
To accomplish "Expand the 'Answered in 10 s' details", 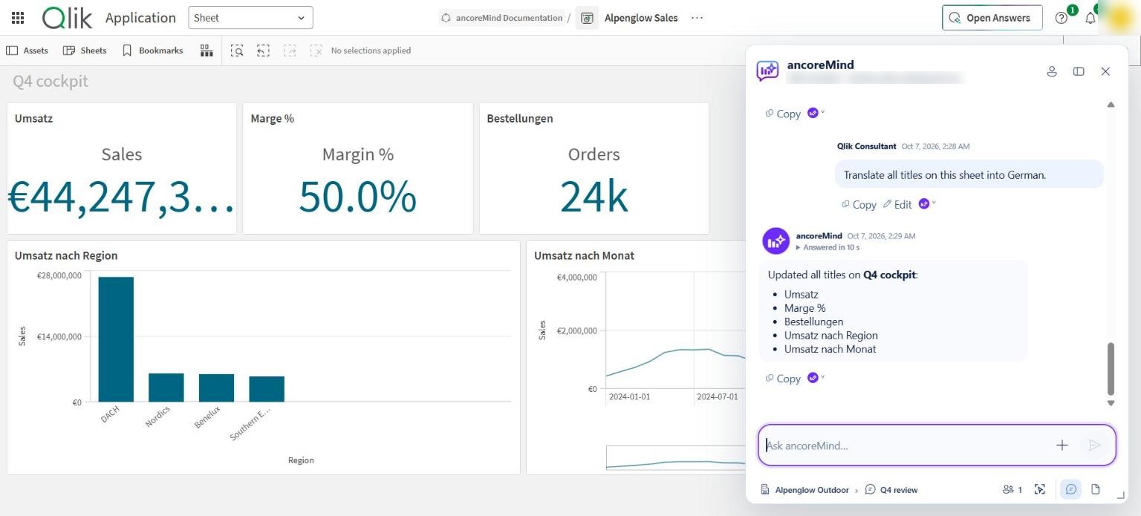I will tap(827, 247).
